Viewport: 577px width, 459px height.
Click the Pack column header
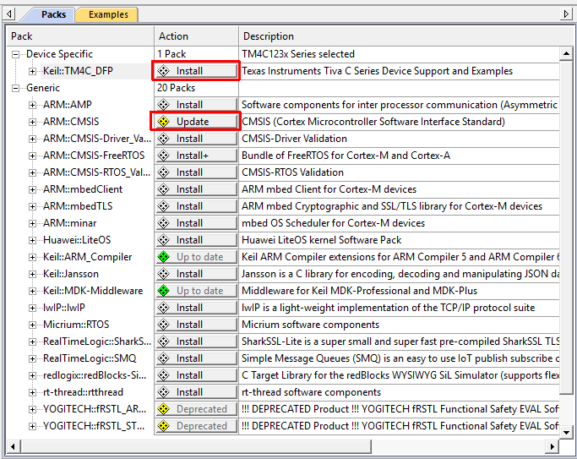pyautogui.click(x=80, y=36)
